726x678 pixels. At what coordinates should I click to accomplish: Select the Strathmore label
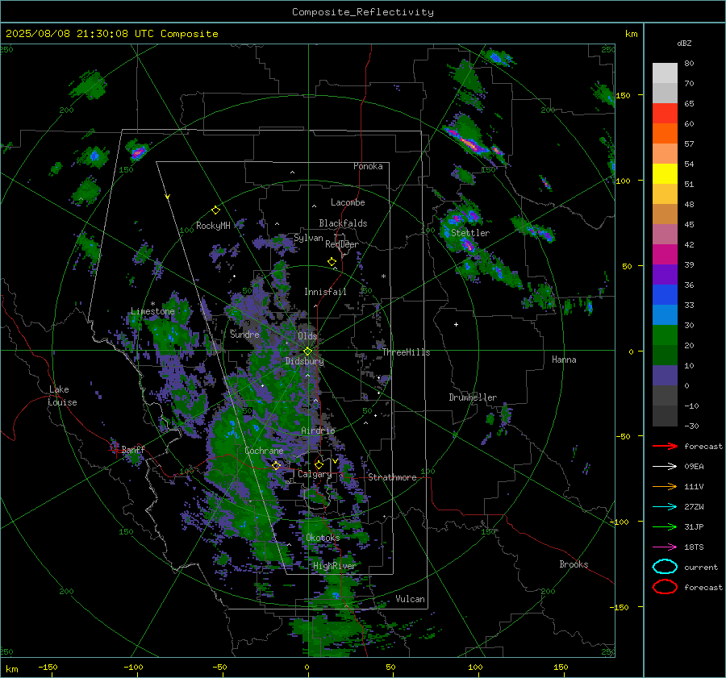point(392,477)
